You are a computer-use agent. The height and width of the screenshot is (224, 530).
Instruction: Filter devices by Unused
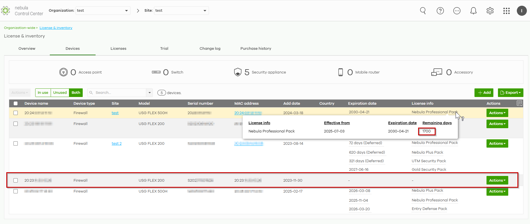(60, 93)
